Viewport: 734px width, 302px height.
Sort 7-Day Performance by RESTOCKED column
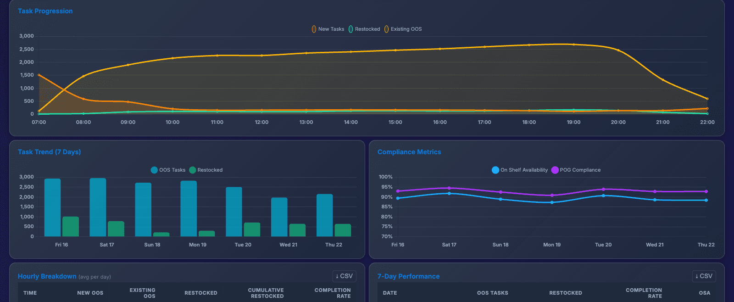click(566, 293)
